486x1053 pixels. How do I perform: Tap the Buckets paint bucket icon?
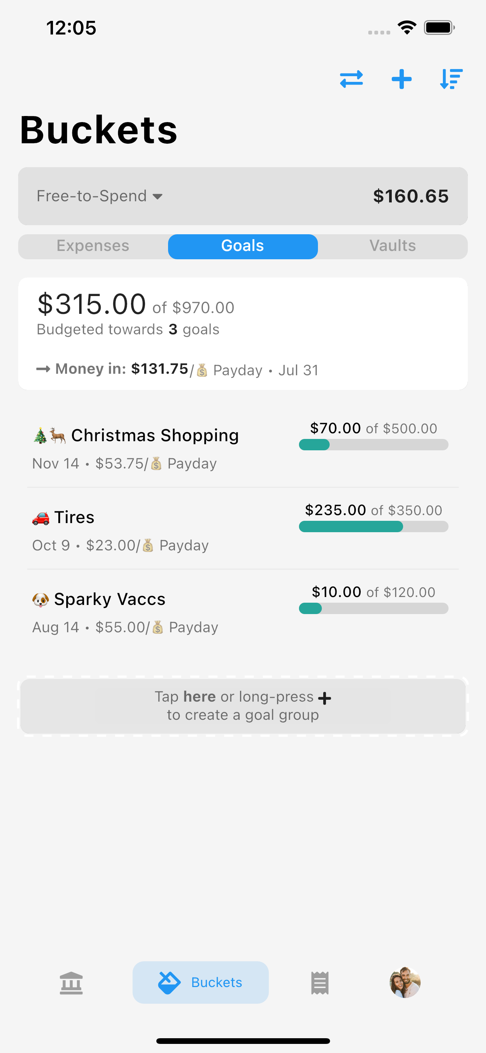click(169, 983)
